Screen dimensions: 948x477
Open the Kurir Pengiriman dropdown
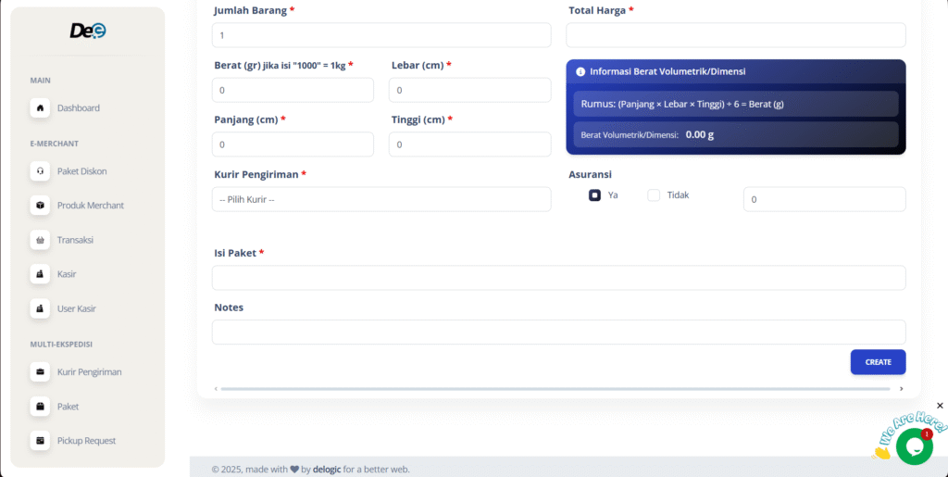[x=381, y=199]
